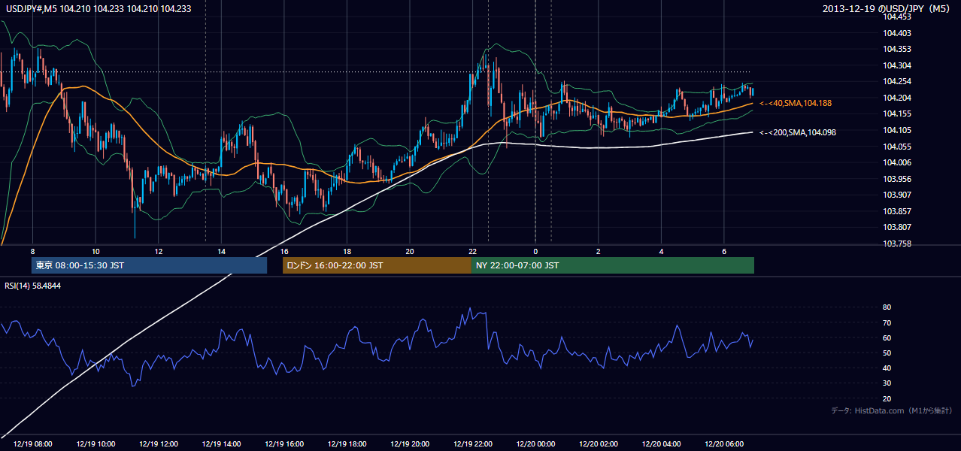This screenshot has height=451, width=961.
Task: Click the 103.807 price axis label
Action: coord(898,227)
